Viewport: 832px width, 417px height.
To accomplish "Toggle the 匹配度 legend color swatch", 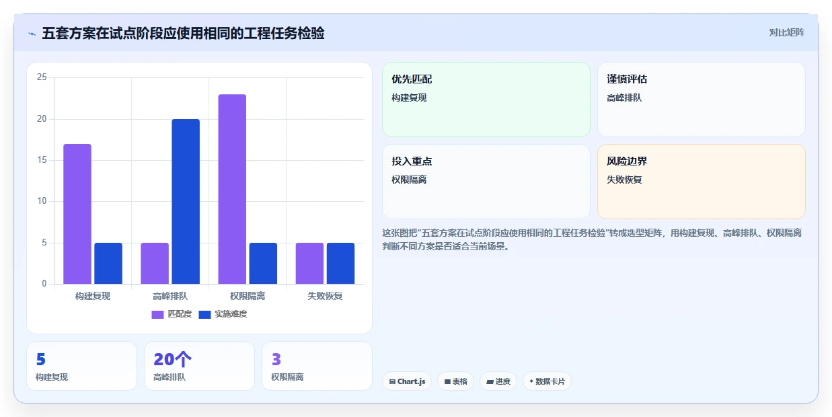I will coord(157,314).
